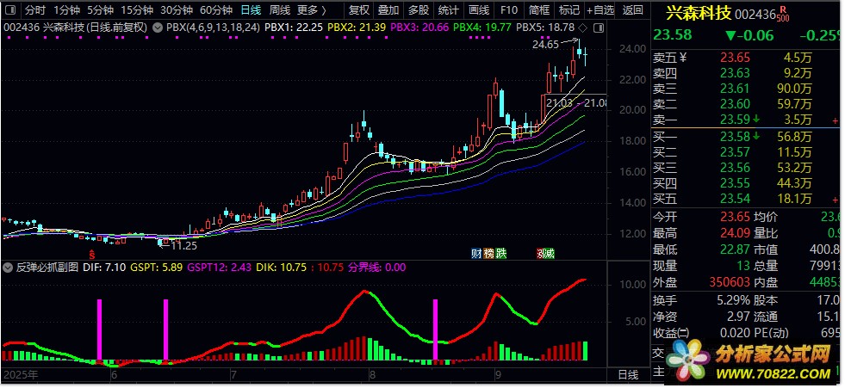Viewport: 845px width, 388px height.
Task: Click the 11.25 low price label
Action: coord(183,245)
